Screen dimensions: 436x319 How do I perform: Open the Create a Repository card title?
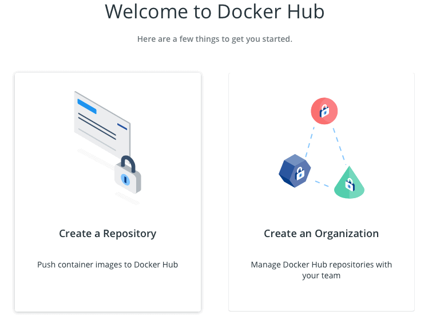pos(108,234)
